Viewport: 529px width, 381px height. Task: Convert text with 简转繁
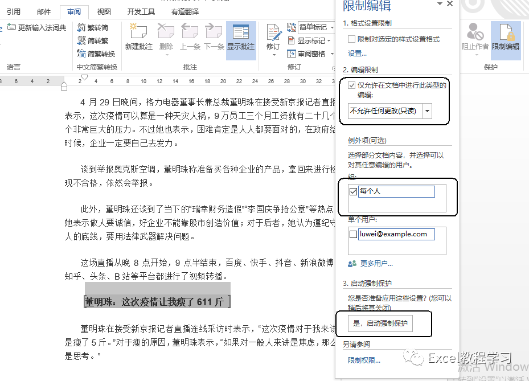tap(93, 40)
